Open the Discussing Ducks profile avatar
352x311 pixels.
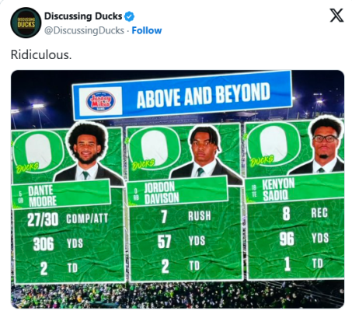26,23
